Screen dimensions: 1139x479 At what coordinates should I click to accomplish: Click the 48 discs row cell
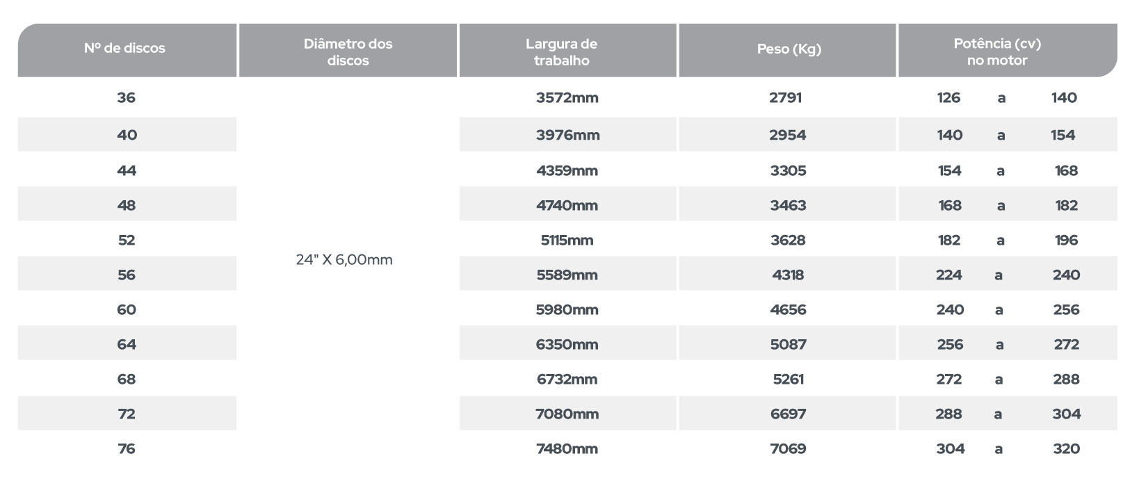pos(127,204)
